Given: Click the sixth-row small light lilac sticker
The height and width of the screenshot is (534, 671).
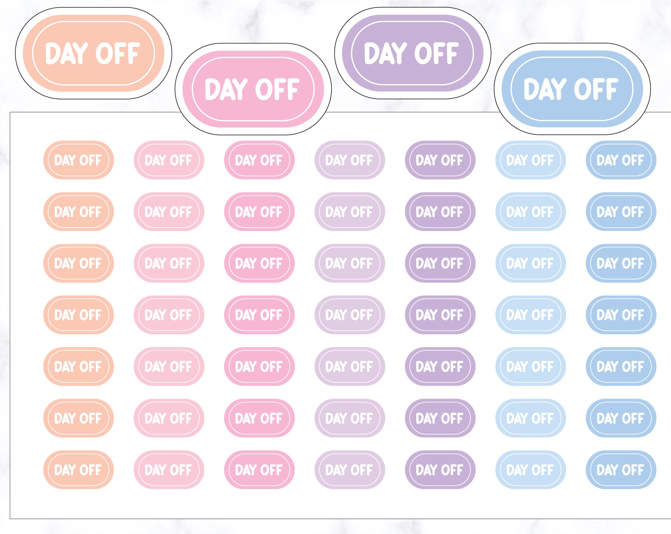Looking at the screenshot, I should click(350, 418).
